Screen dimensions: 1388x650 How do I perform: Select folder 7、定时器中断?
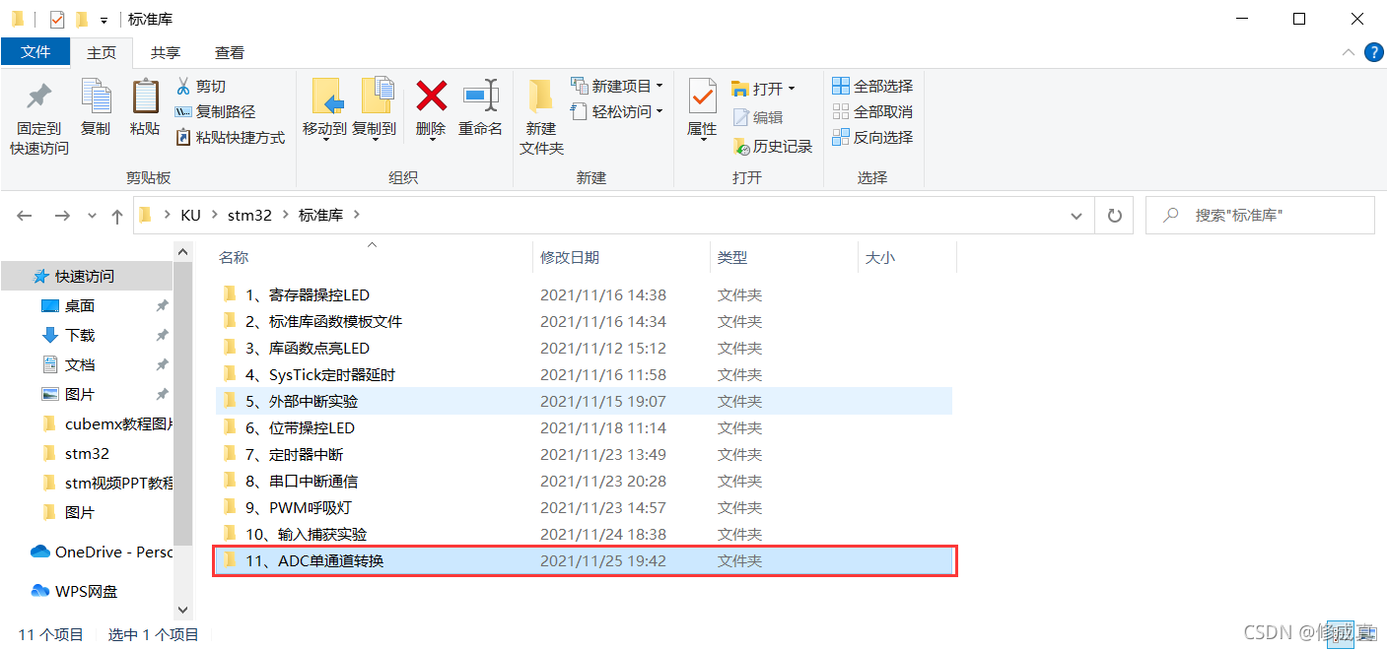click(x=585, y=454)
